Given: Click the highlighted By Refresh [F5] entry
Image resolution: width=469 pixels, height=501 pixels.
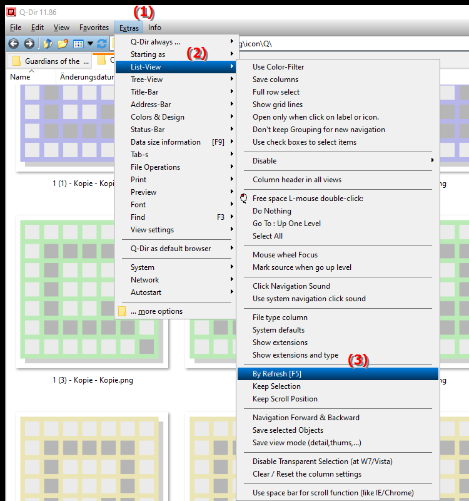Looking at the screenshot, I should click(x=338, y=374).
